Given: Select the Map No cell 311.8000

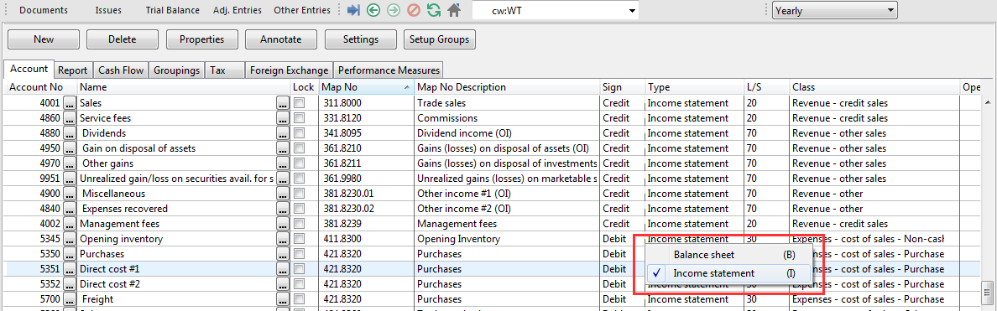Looking at the screenshot, I should point(366,103).
